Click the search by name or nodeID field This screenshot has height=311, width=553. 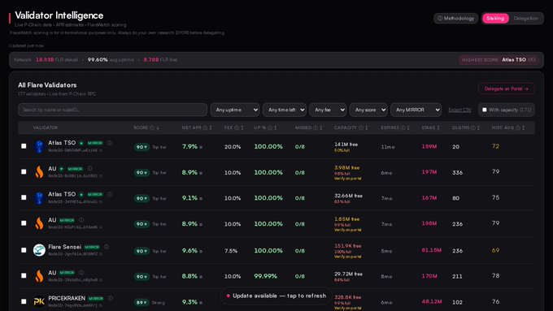[112, 110]
